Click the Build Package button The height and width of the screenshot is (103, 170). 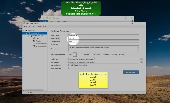tap(131, 72)
